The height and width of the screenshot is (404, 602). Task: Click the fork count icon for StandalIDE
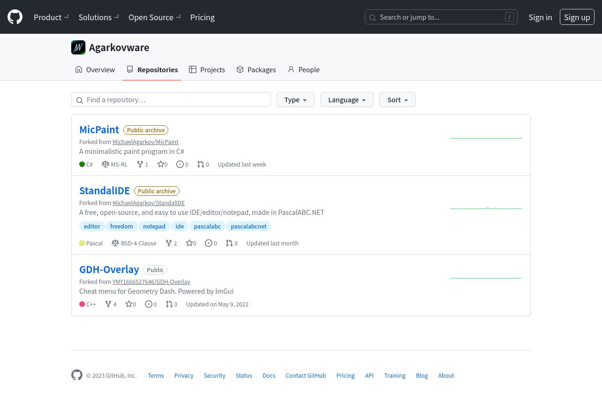(x=168, y=243)
